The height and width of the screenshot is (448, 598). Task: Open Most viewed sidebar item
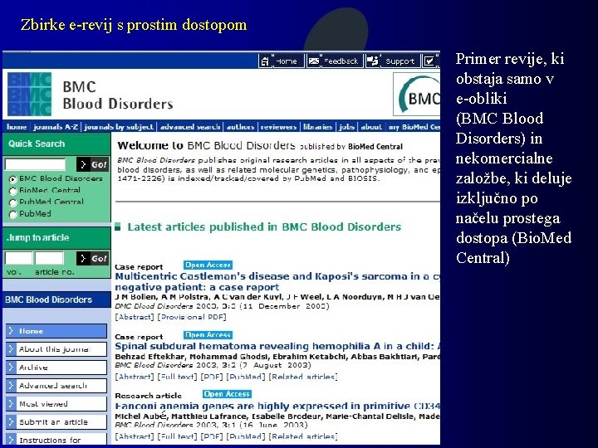(x=56, y=404)
